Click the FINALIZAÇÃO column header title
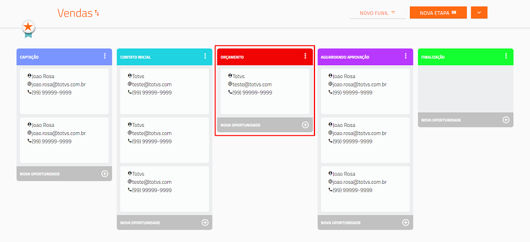This screenshot has height=242, width=530. coord(433,58)
